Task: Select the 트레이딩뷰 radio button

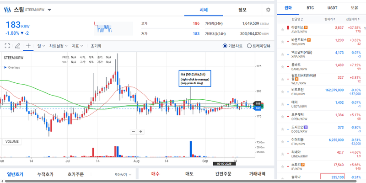Action: 249,46
